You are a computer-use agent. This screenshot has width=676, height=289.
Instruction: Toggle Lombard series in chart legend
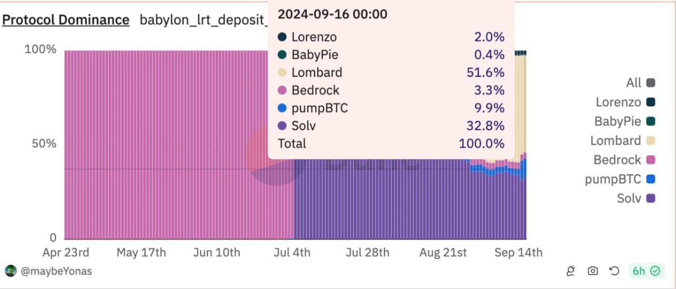[x=615, y=141]
